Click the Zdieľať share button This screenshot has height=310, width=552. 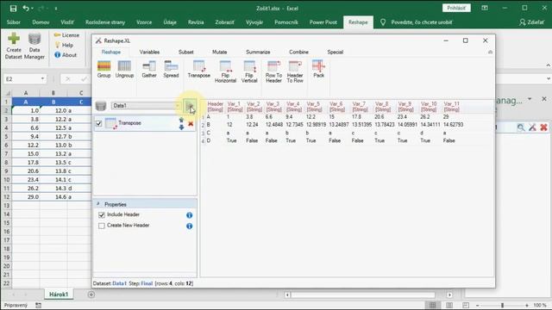click(x=531, y=22)
